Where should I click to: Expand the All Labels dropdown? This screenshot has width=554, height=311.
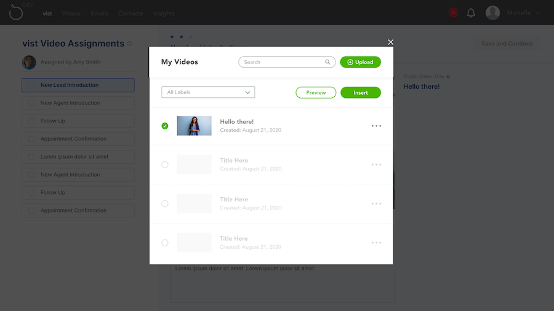pyautogui.click(x=208, y=92)
